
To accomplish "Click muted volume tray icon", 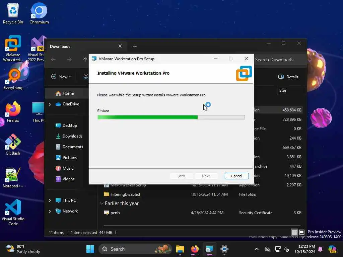I will [286, 249].
